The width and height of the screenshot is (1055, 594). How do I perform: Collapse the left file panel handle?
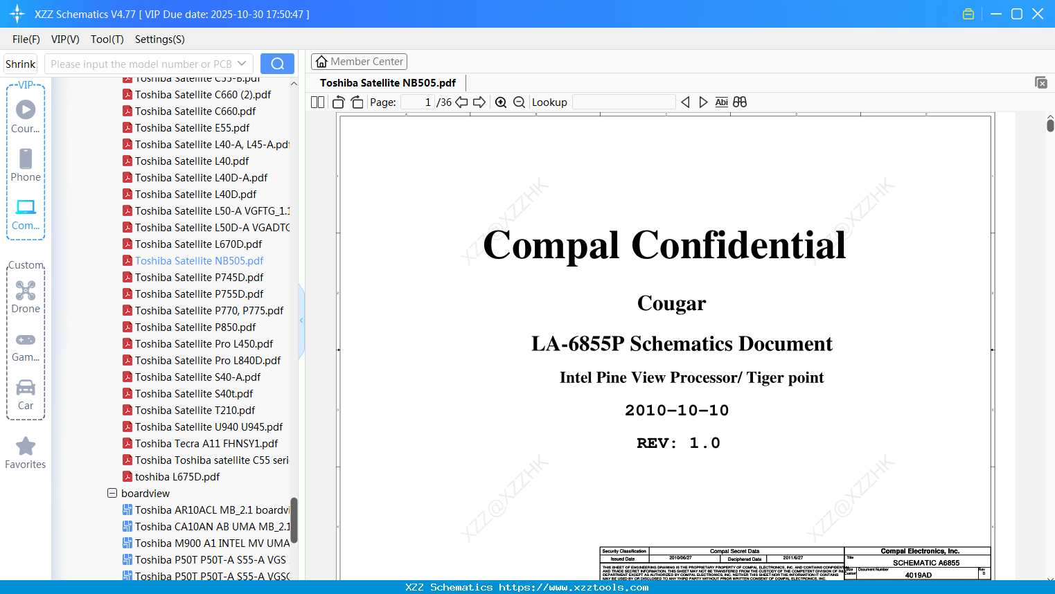tap(301, 321)
